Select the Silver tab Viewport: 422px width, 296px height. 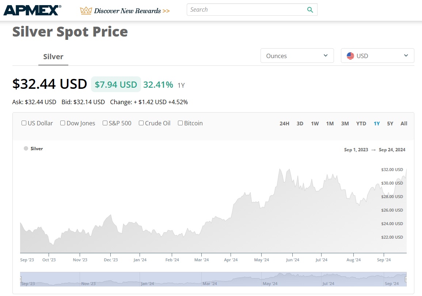click(53, 57)
